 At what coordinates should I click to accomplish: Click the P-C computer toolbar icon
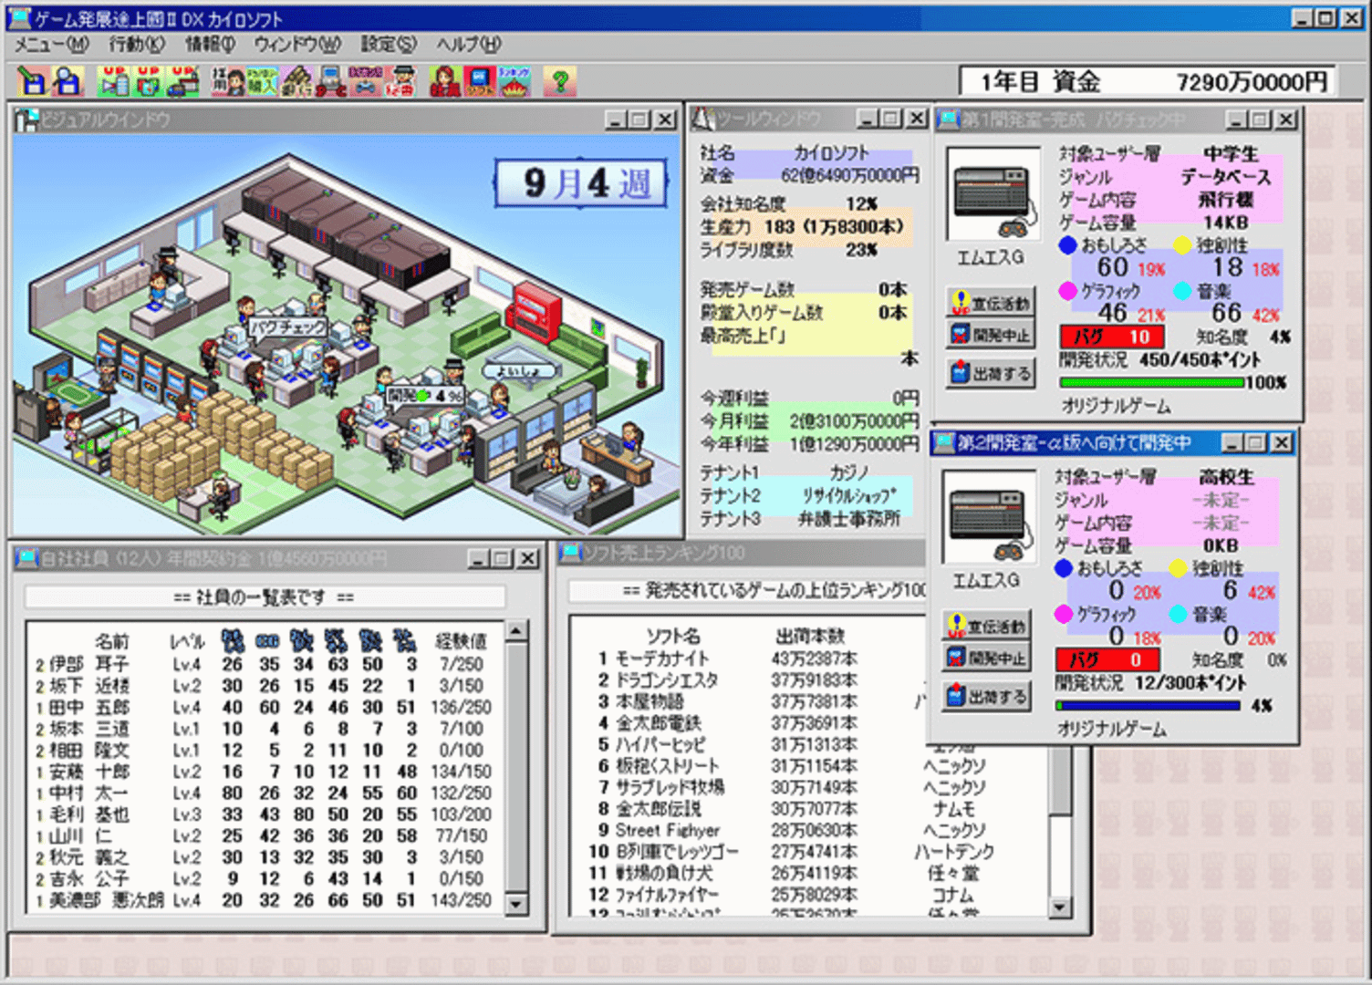point(331,81)
